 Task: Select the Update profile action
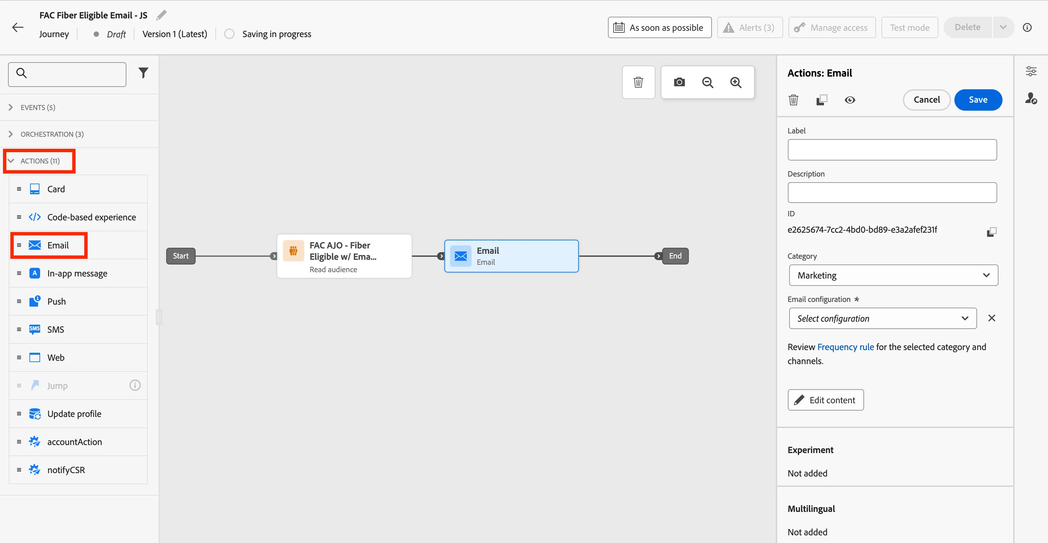[x=78, y=414]
